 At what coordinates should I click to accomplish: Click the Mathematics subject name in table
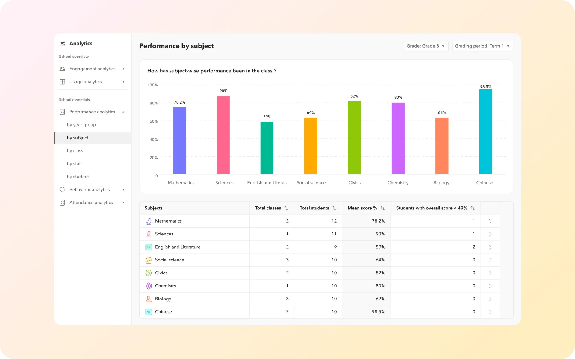[168, 221]
